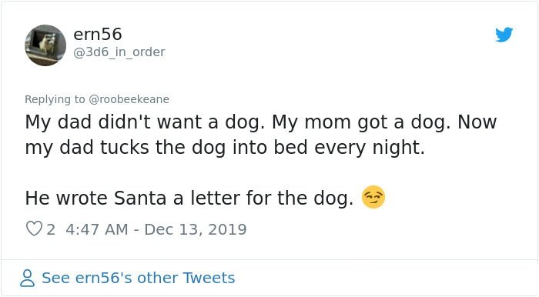
Task: Click the 'Replying to' label text
Action: 55,99
